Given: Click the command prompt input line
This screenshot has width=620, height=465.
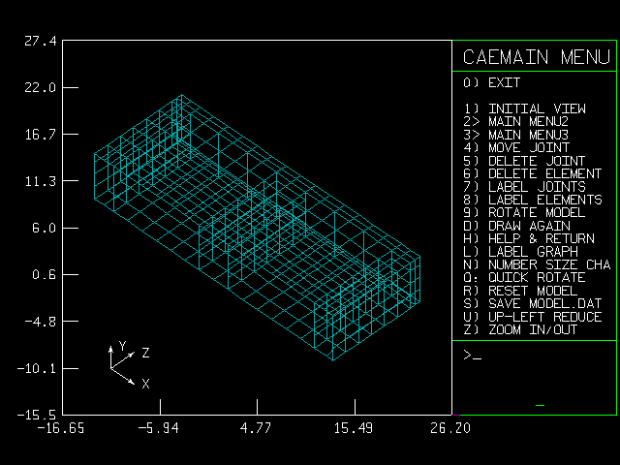Looking at the screenshot, I should point(533,356).
